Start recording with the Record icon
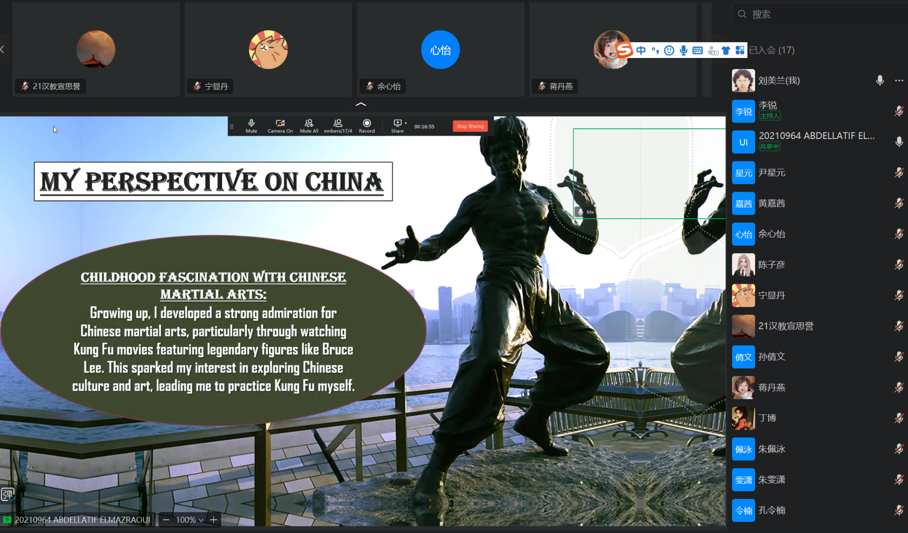The height and width of the screenshot is (533, 908). [367, 125]
